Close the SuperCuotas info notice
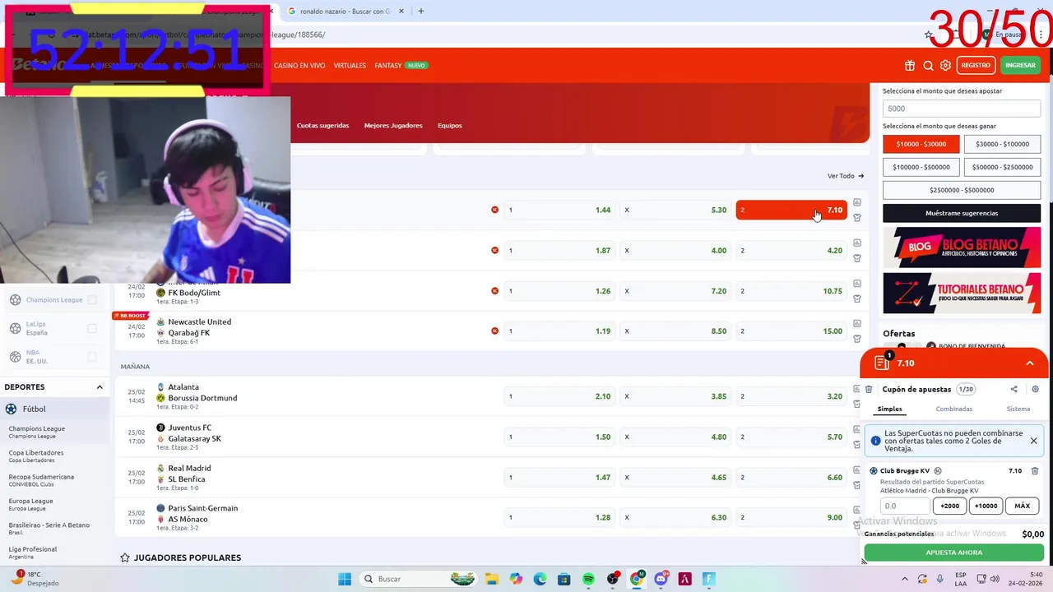The image size is (1053, 592). click(1033, 441)
